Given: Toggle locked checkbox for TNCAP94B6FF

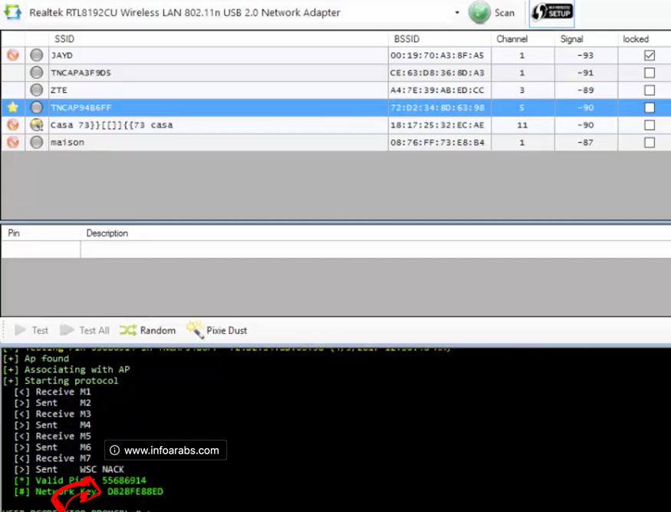Looking at the screenshot, I should (x=650, y=107).
